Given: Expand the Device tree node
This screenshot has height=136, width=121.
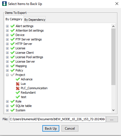Looking at the screenshot, I should 7,35.
